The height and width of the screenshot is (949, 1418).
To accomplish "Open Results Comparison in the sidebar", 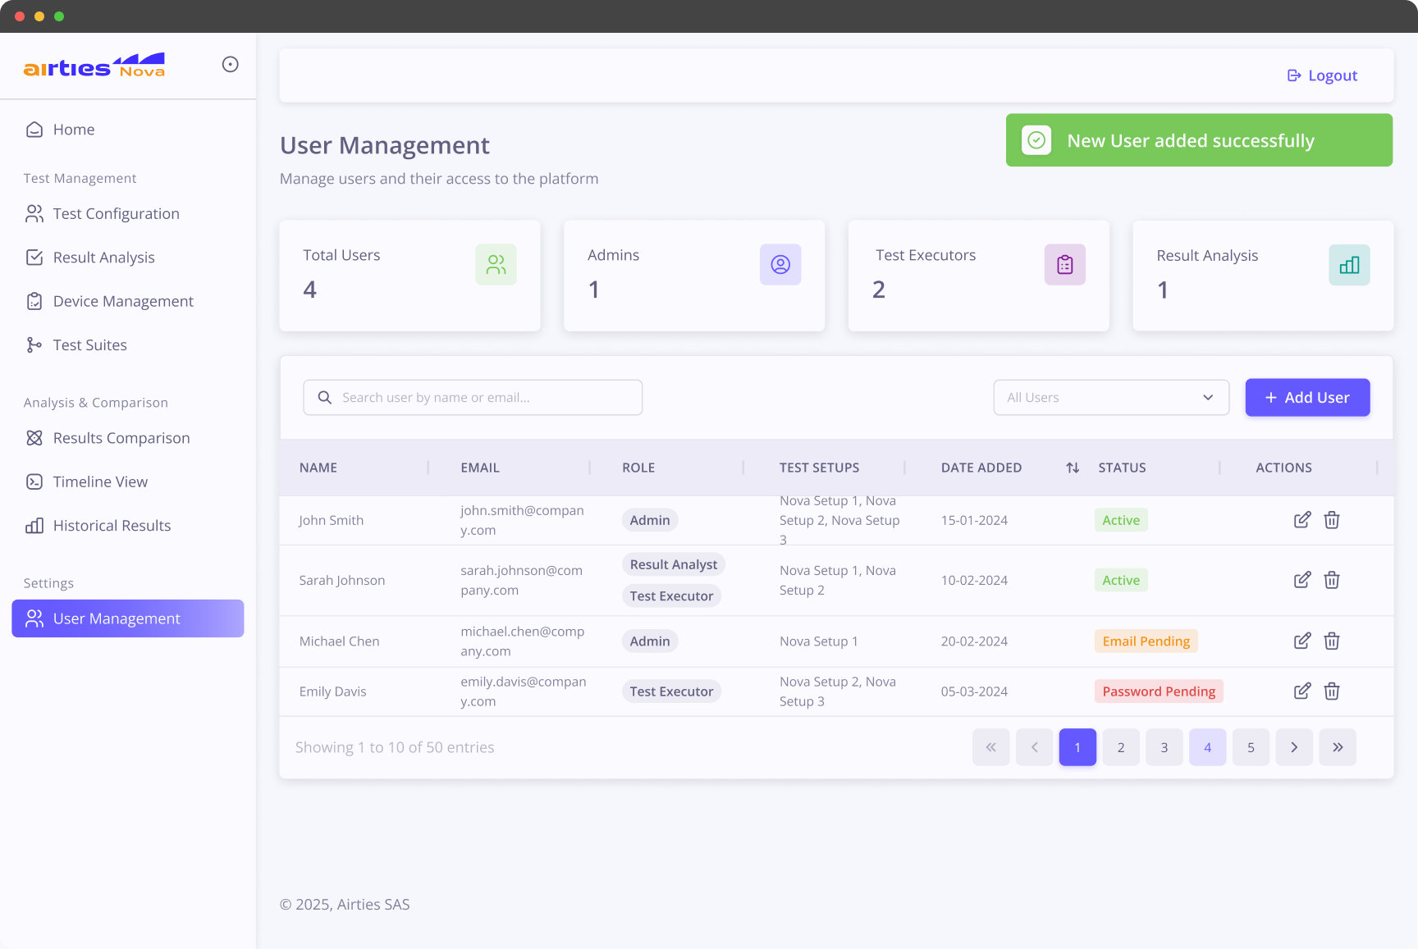I will (x=128, y=438).
